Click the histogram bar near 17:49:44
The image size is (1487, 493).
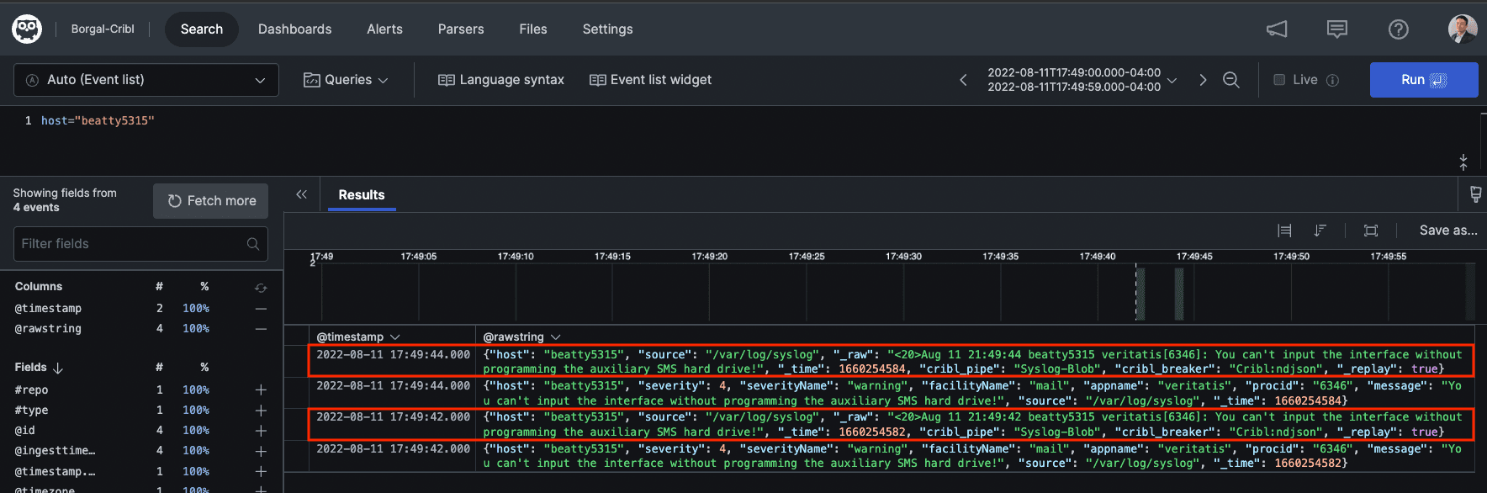[x=1179, y=294]
